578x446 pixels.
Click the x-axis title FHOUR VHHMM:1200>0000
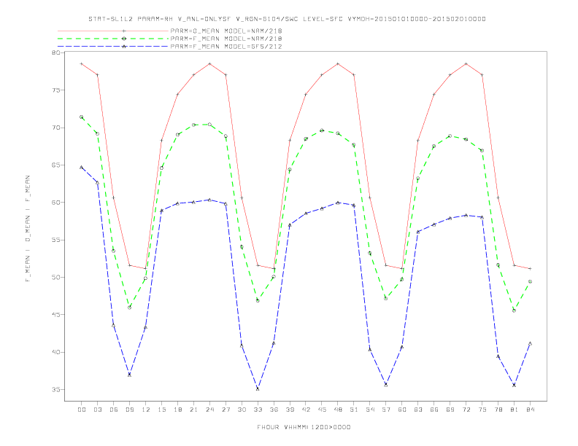pos(304,427)
